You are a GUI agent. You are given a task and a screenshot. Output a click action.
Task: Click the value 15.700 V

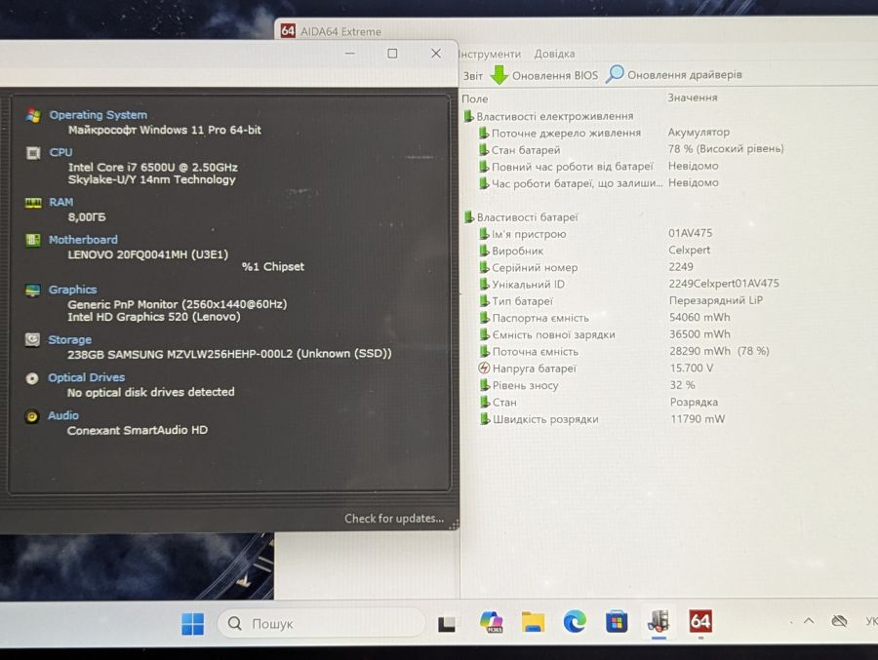coord(692,368)
